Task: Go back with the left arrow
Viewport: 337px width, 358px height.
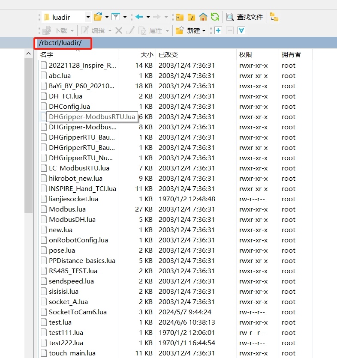Action: click(x=139, y=17)
